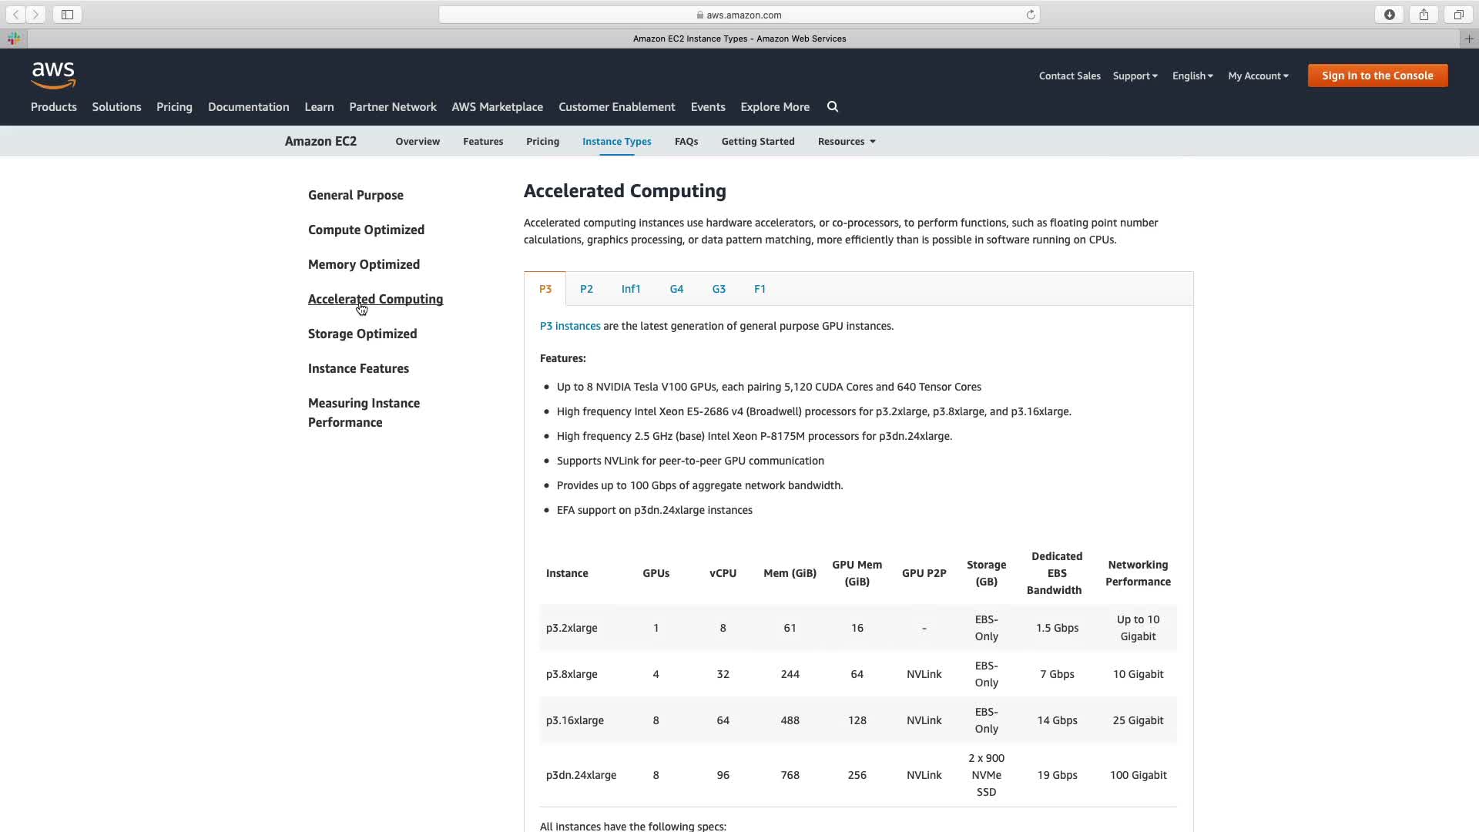Go to Storage Optimized section
Viewport: 1479px width, 832px height.
click(x=362, y=334)
